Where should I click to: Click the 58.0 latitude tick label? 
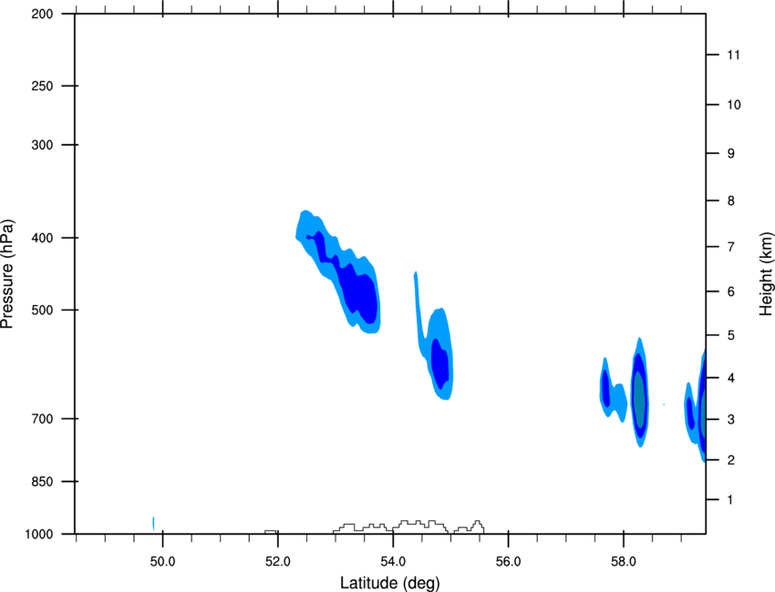[x=624, y=562]
